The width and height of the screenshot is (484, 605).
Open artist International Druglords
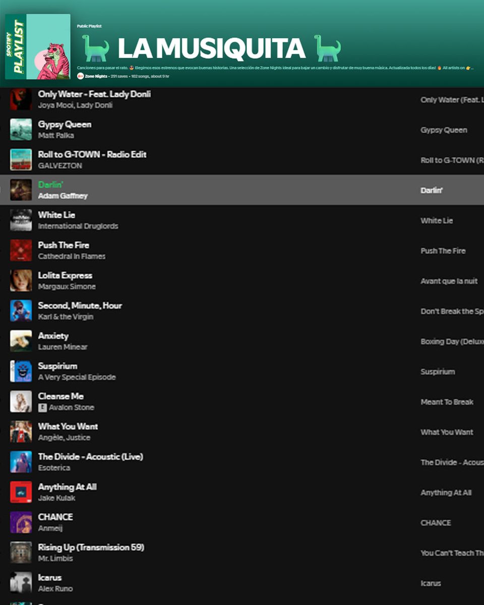pos(78,226)
